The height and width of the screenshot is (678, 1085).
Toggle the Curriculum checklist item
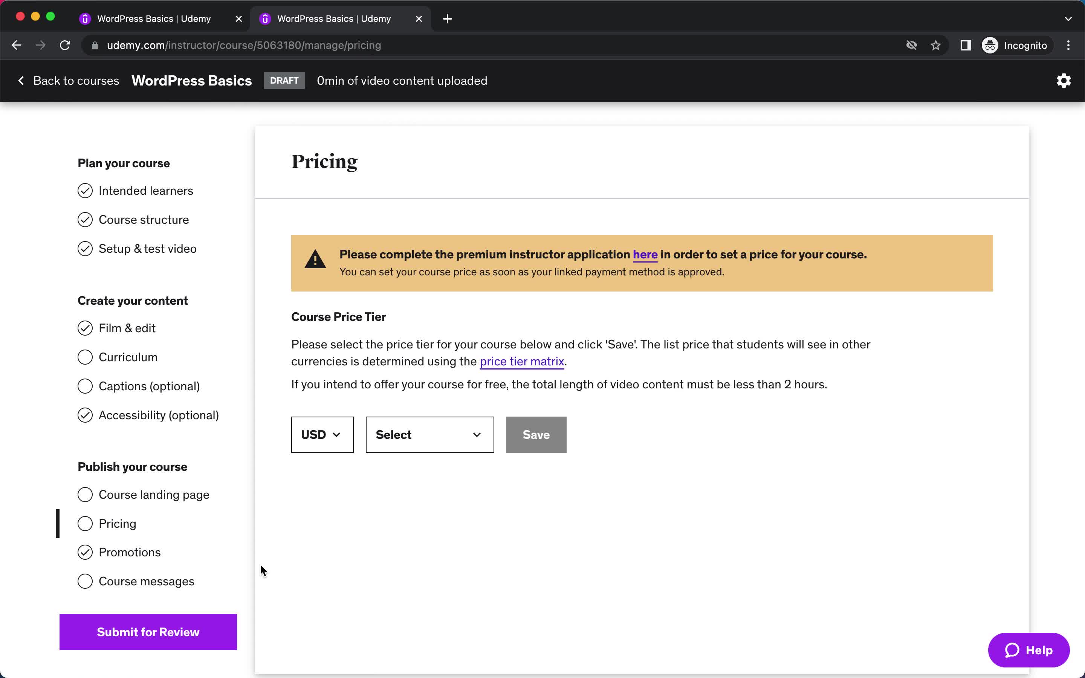85,357
